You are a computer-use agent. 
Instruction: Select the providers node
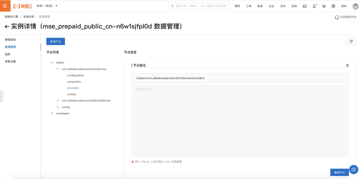coord(73,88)
